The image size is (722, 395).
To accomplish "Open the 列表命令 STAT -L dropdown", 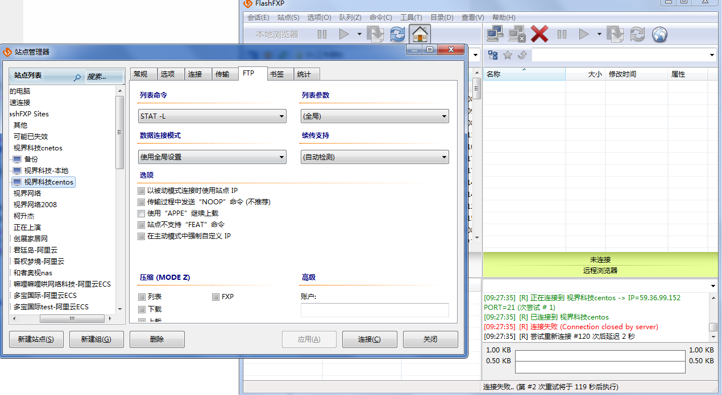I will 212,116.
